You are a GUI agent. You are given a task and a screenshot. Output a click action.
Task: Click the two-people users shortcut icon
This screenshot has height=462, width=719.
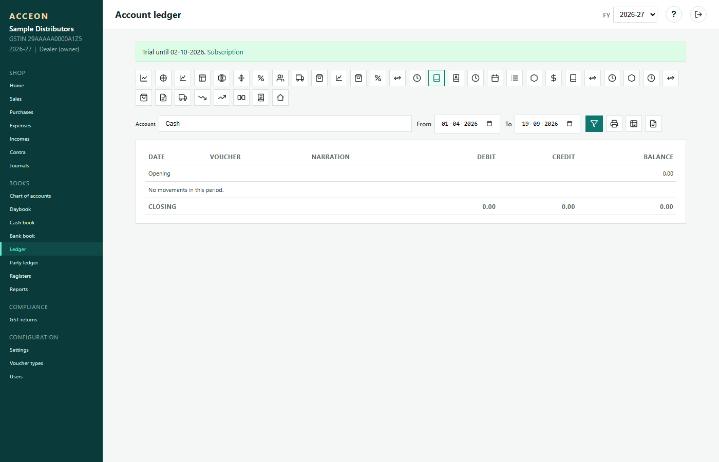(x=280, y=78)
